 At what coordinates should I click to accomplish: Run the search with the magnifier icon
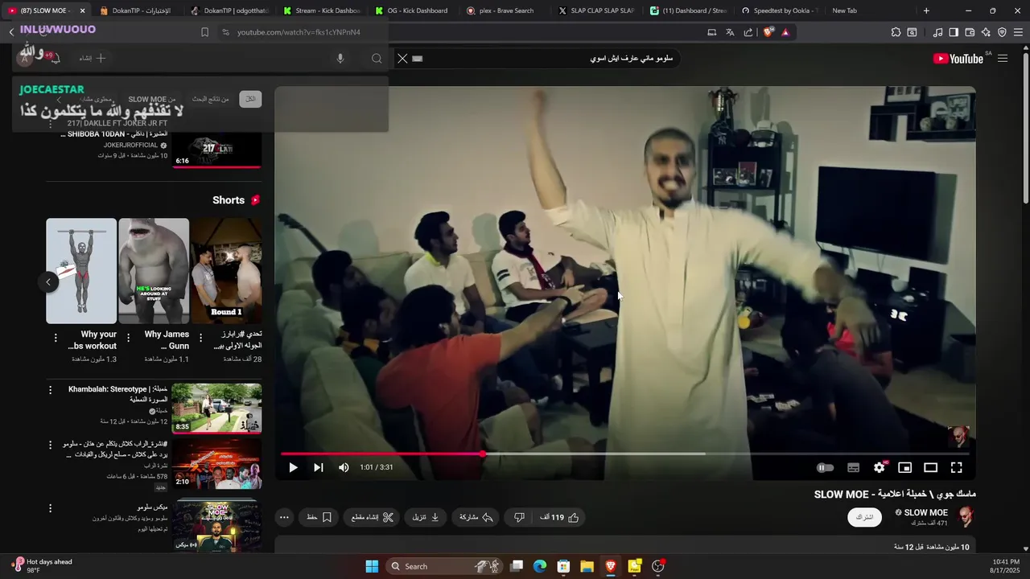[377, 58]
